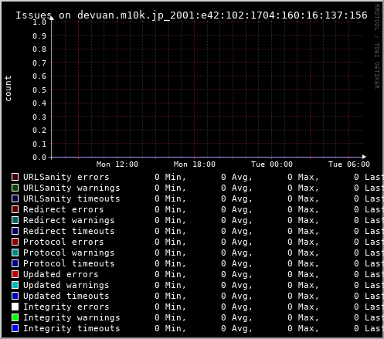Select the Redirect warnings teal swatch
The height and width of the screenshot is (339, 384).
pos(15,220)
